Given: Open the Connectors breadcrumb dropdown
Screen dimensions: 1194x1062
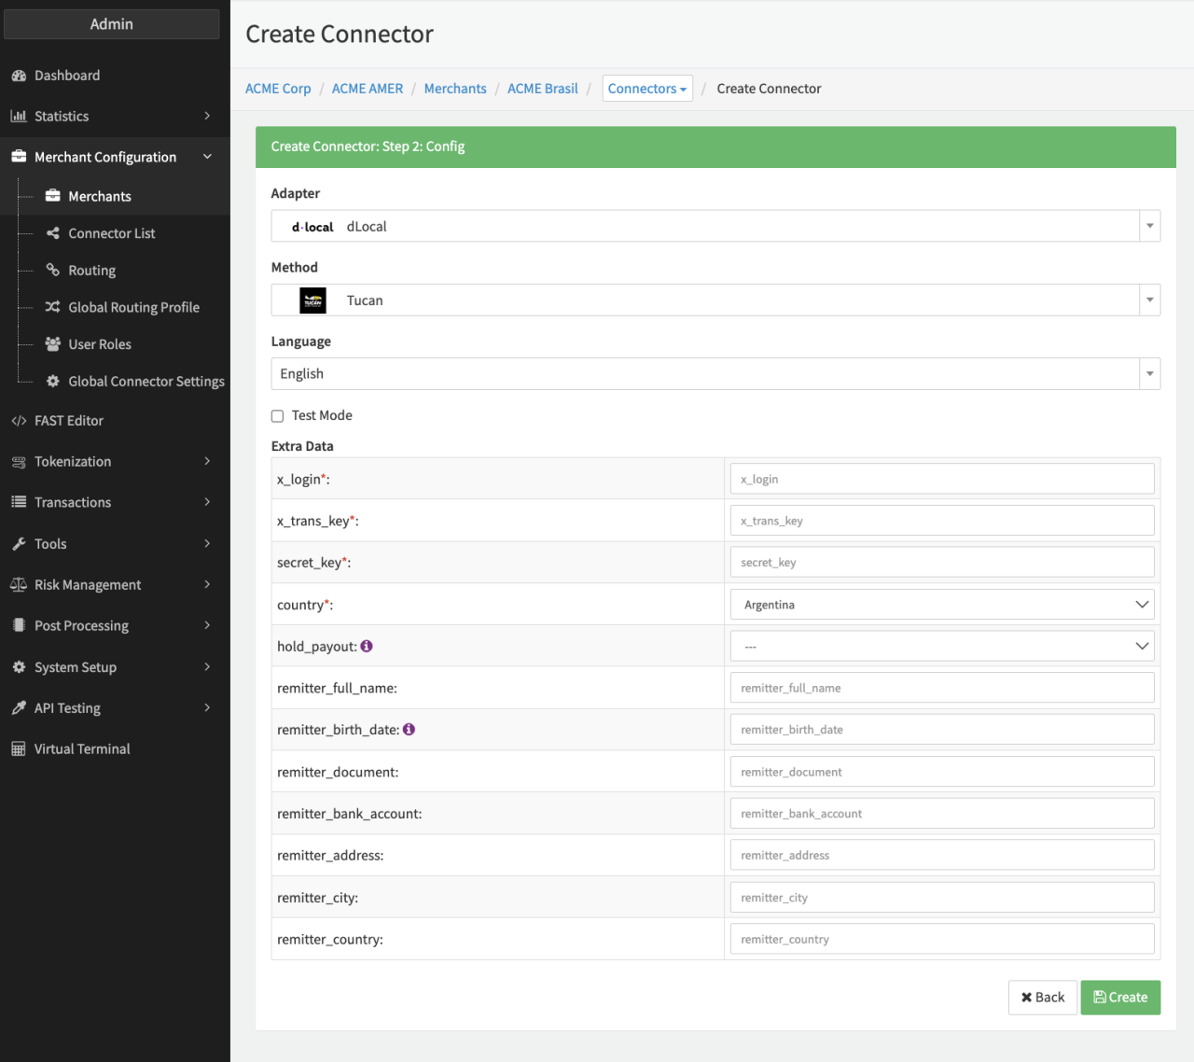Looking at the screenshot, I should 647,89.
